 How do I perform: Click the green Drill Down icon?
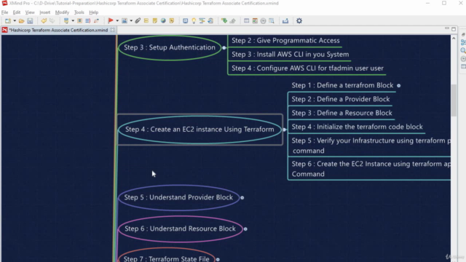point(224,21)
